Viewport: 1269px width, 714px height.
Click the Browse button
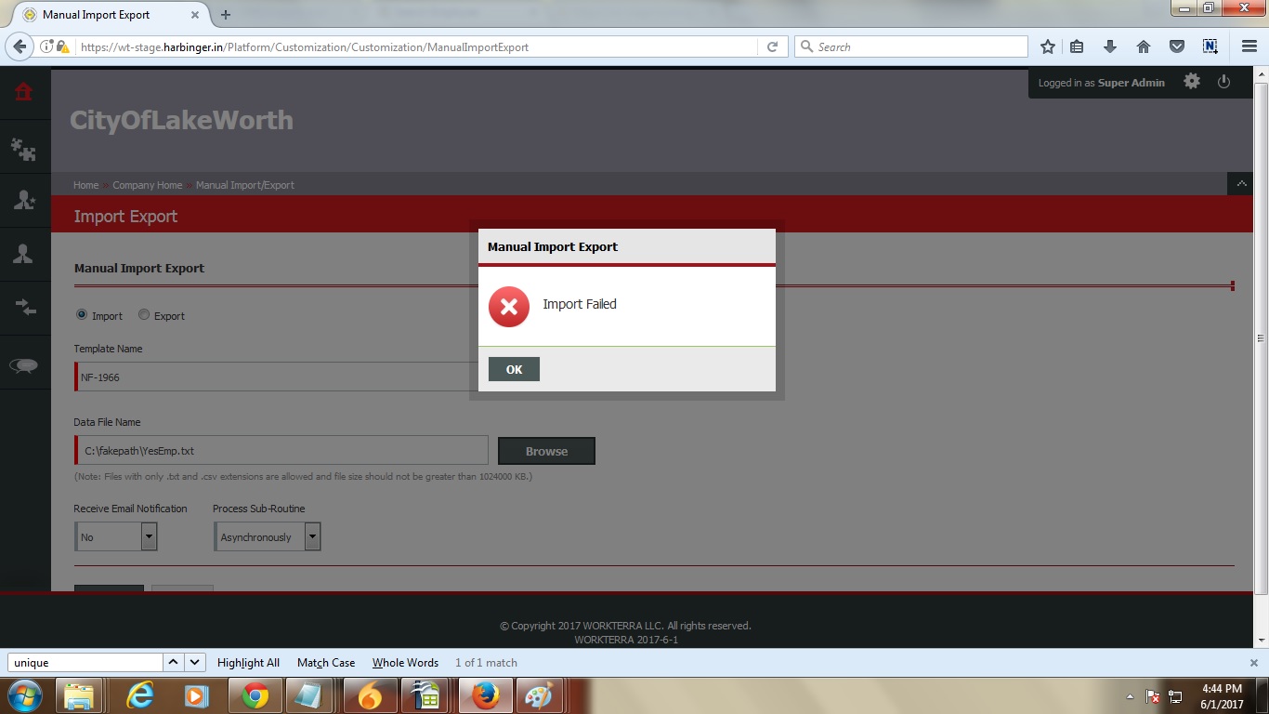tap(546, 451)
